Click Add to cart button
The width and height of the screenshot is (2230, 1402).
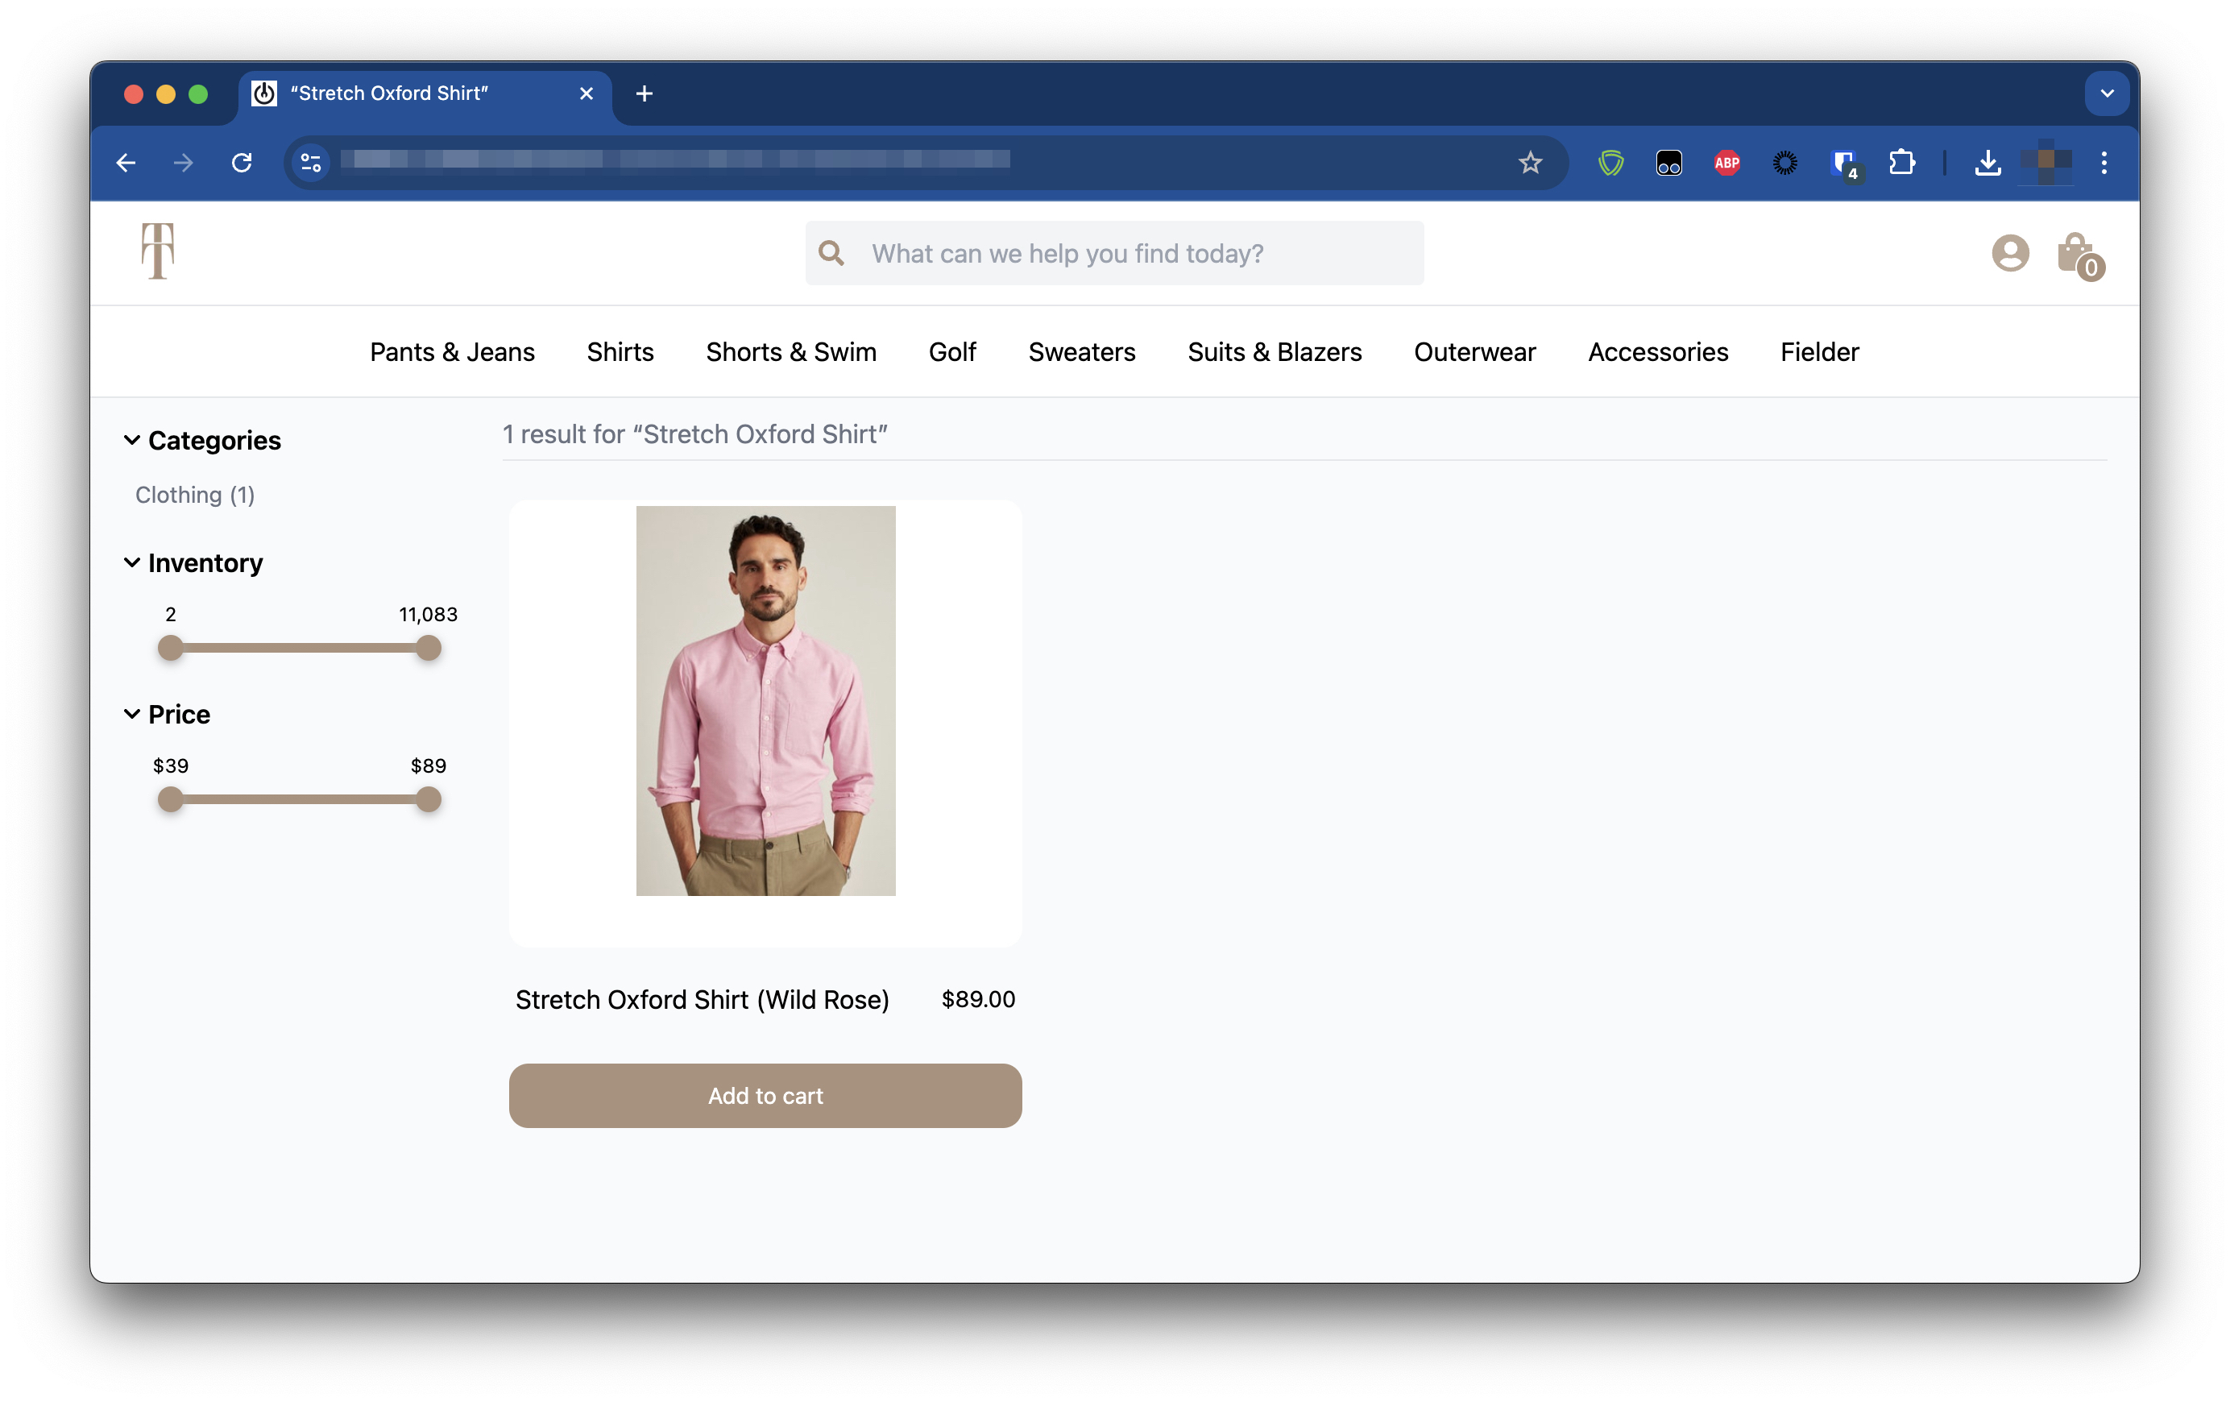[x=765, y=1095]
